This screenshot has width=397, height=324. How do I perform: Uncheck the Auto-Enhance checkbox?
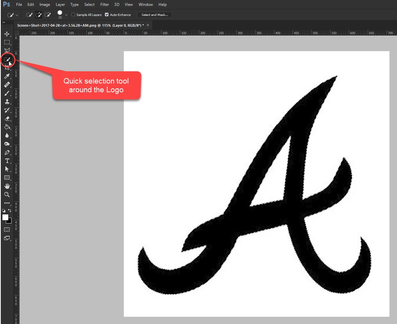[107, 15]
